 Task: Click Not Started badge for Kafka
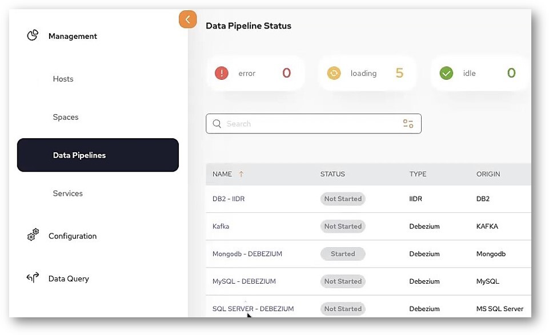click(343, 226)
